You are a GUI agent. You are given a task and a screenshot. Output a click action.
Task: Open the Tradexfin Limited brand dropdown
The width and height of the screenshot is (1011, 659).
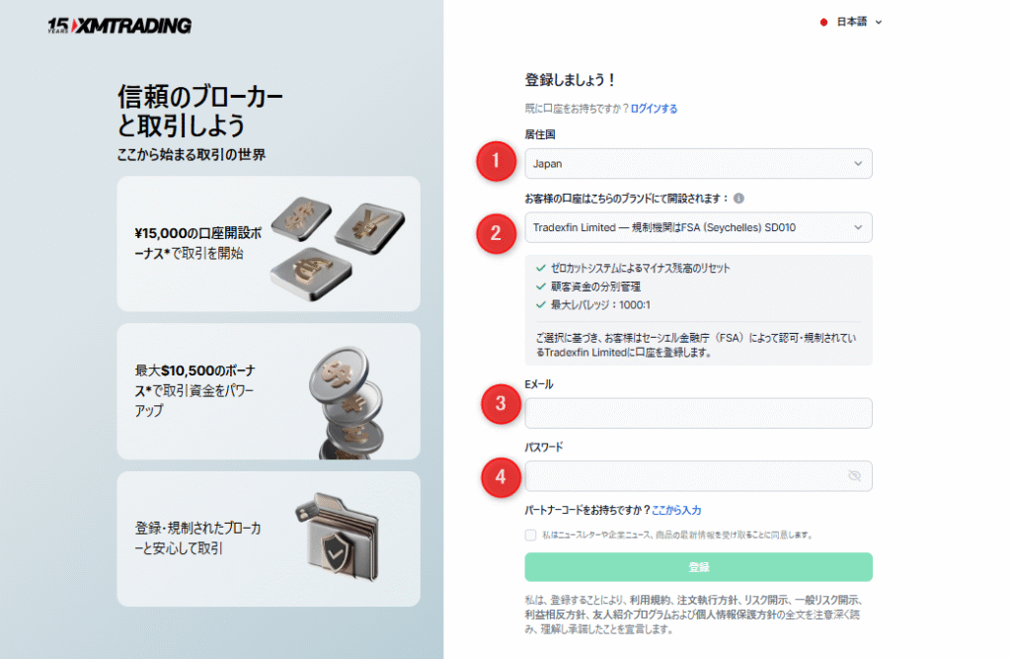pos(698,227)
